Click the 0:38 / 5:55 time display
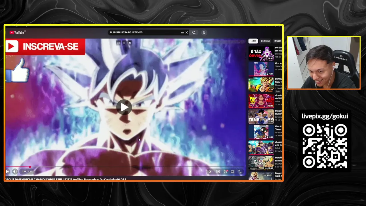This screenshot has width=366, height=206. click(x=27, y=172)
